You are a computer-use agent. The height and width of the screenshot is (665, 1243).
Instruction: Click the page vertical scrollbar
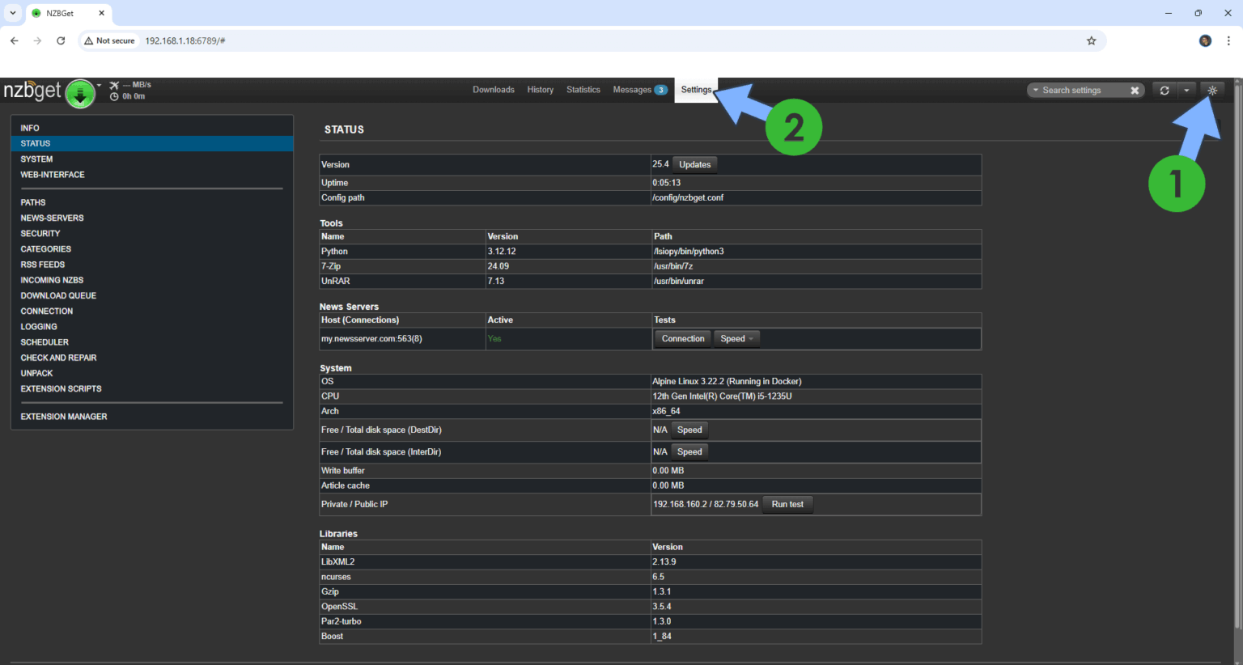[1237, 356]
